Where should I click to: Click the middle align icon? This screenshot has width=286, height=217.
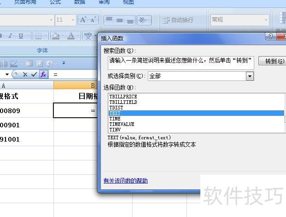119,20
